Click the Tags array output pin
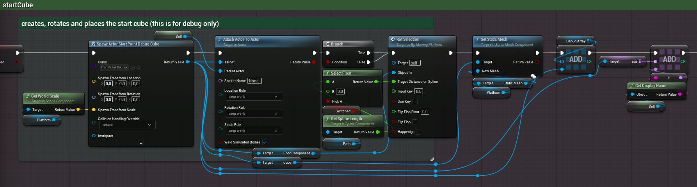The width and height of the screenshot is (697, 187). coord(641,61)
